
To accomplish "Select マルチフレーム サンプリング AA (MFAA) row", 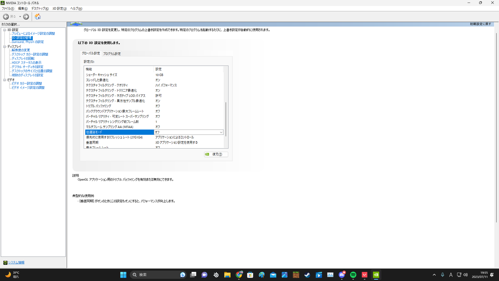I will pos(154,127).
